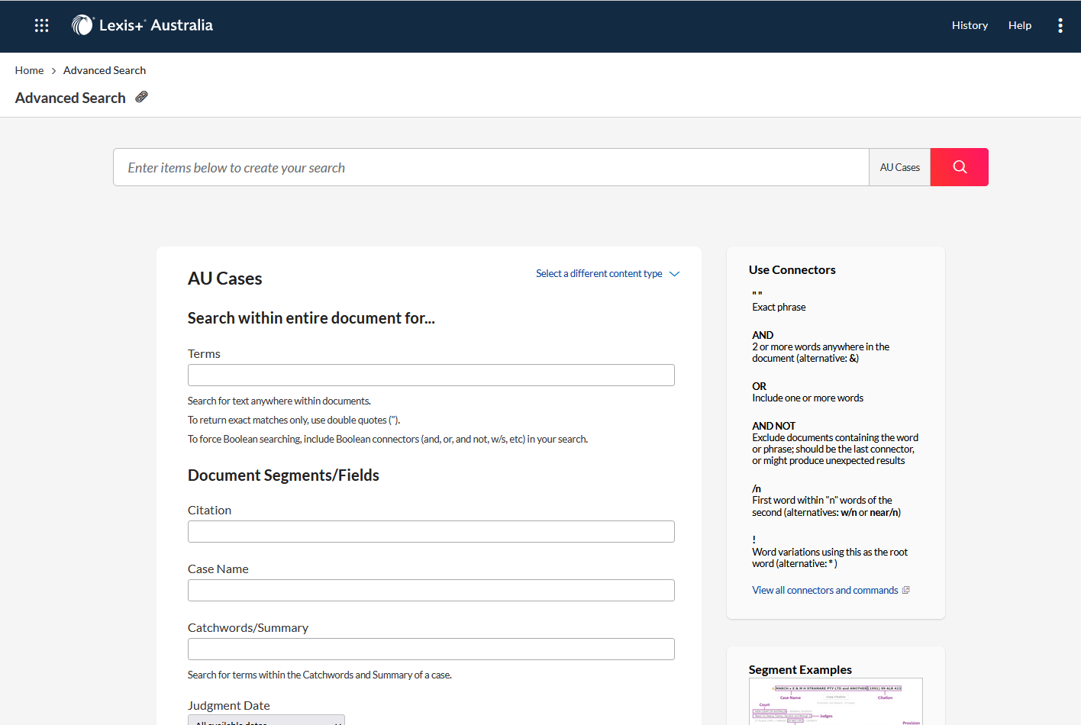
Task: Expand Select a different content type
Action: (599, 274)
